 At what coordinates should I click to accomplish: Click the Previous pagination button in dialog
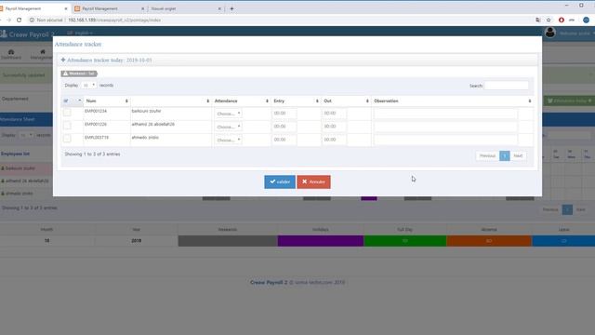pos(487,155)
